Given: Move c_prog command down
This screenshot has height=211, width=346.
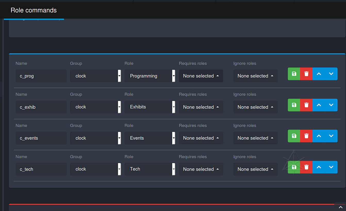Looking at the screenshot, I should pos(331,74).
